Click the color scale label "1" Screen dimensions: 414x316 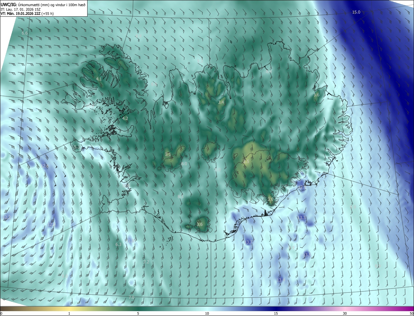pyautogui.click(x=69, y=313)
